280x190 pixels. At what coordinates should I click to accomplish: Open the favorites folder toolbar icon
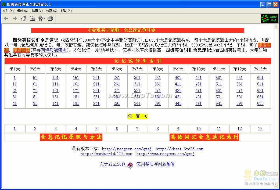coord(33,18)
